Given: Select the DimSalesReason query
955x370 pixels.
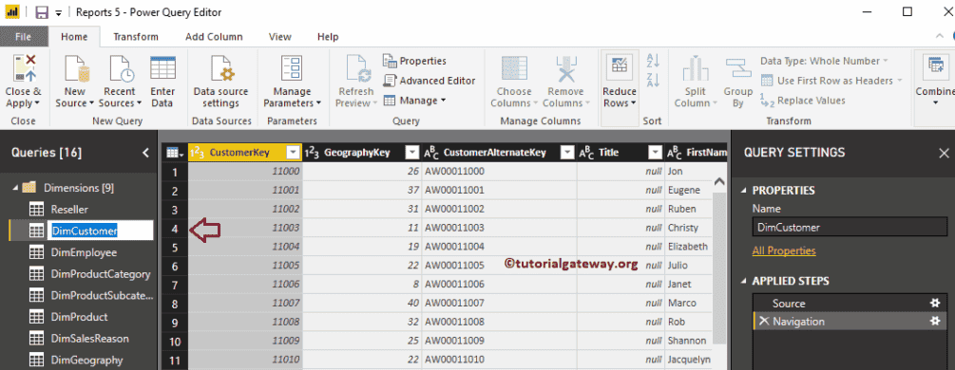Looking at the screenshot, I should (89, 339).
